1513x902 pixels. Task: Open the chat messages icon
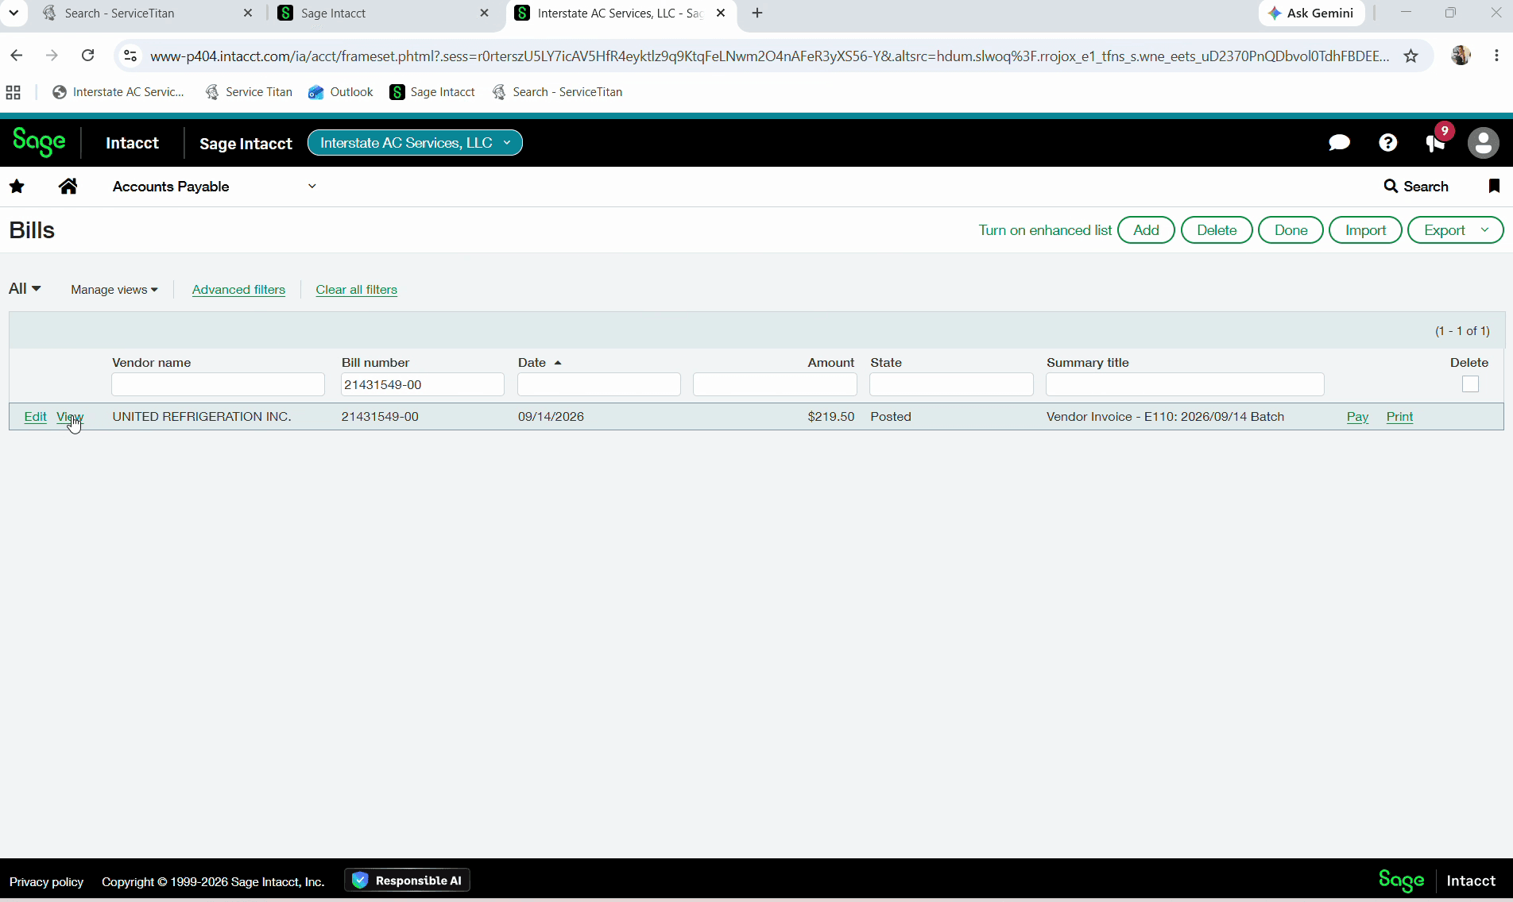[1339, 143]
